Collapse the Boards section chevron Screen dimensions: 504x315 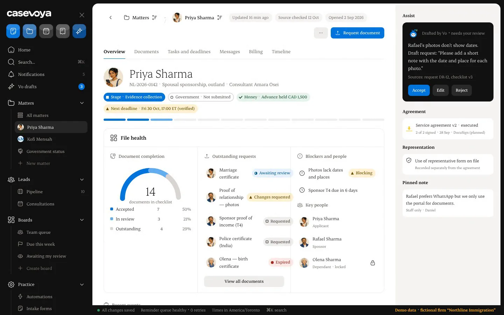82,220
